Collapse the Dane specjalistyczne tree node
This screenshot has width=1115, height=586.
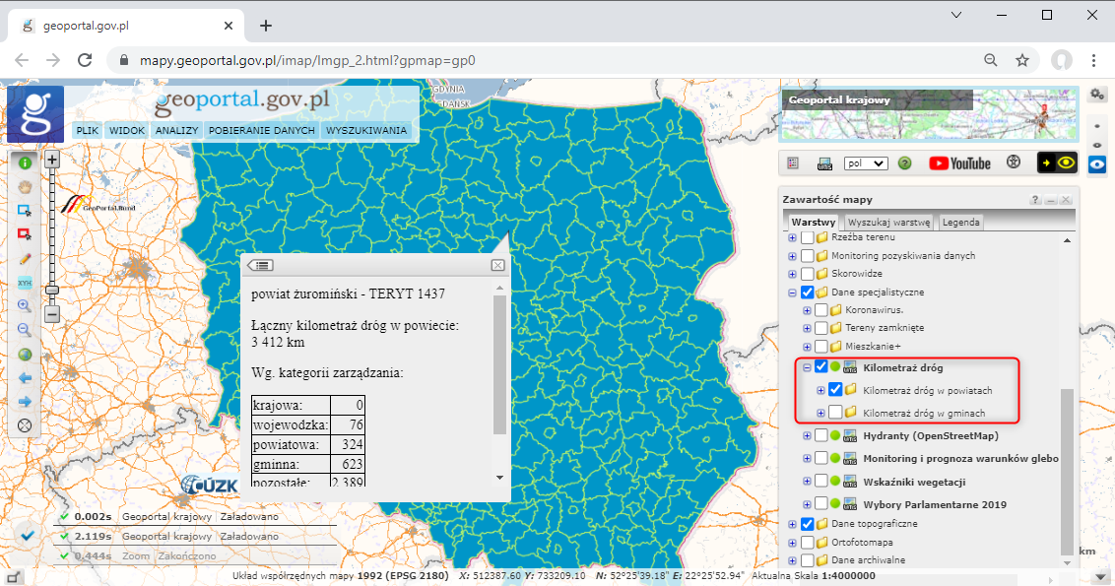793,293
